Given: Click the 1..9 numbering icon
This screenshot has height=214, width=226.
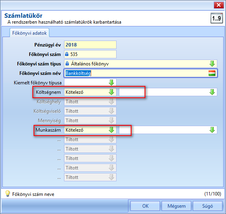Looking at the screenshot, I should (x=217, y=18).
